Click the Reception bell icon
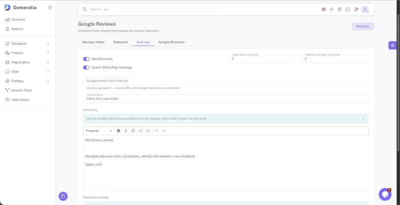The height and width of the screenshot is (205, 400). (7, 44)
